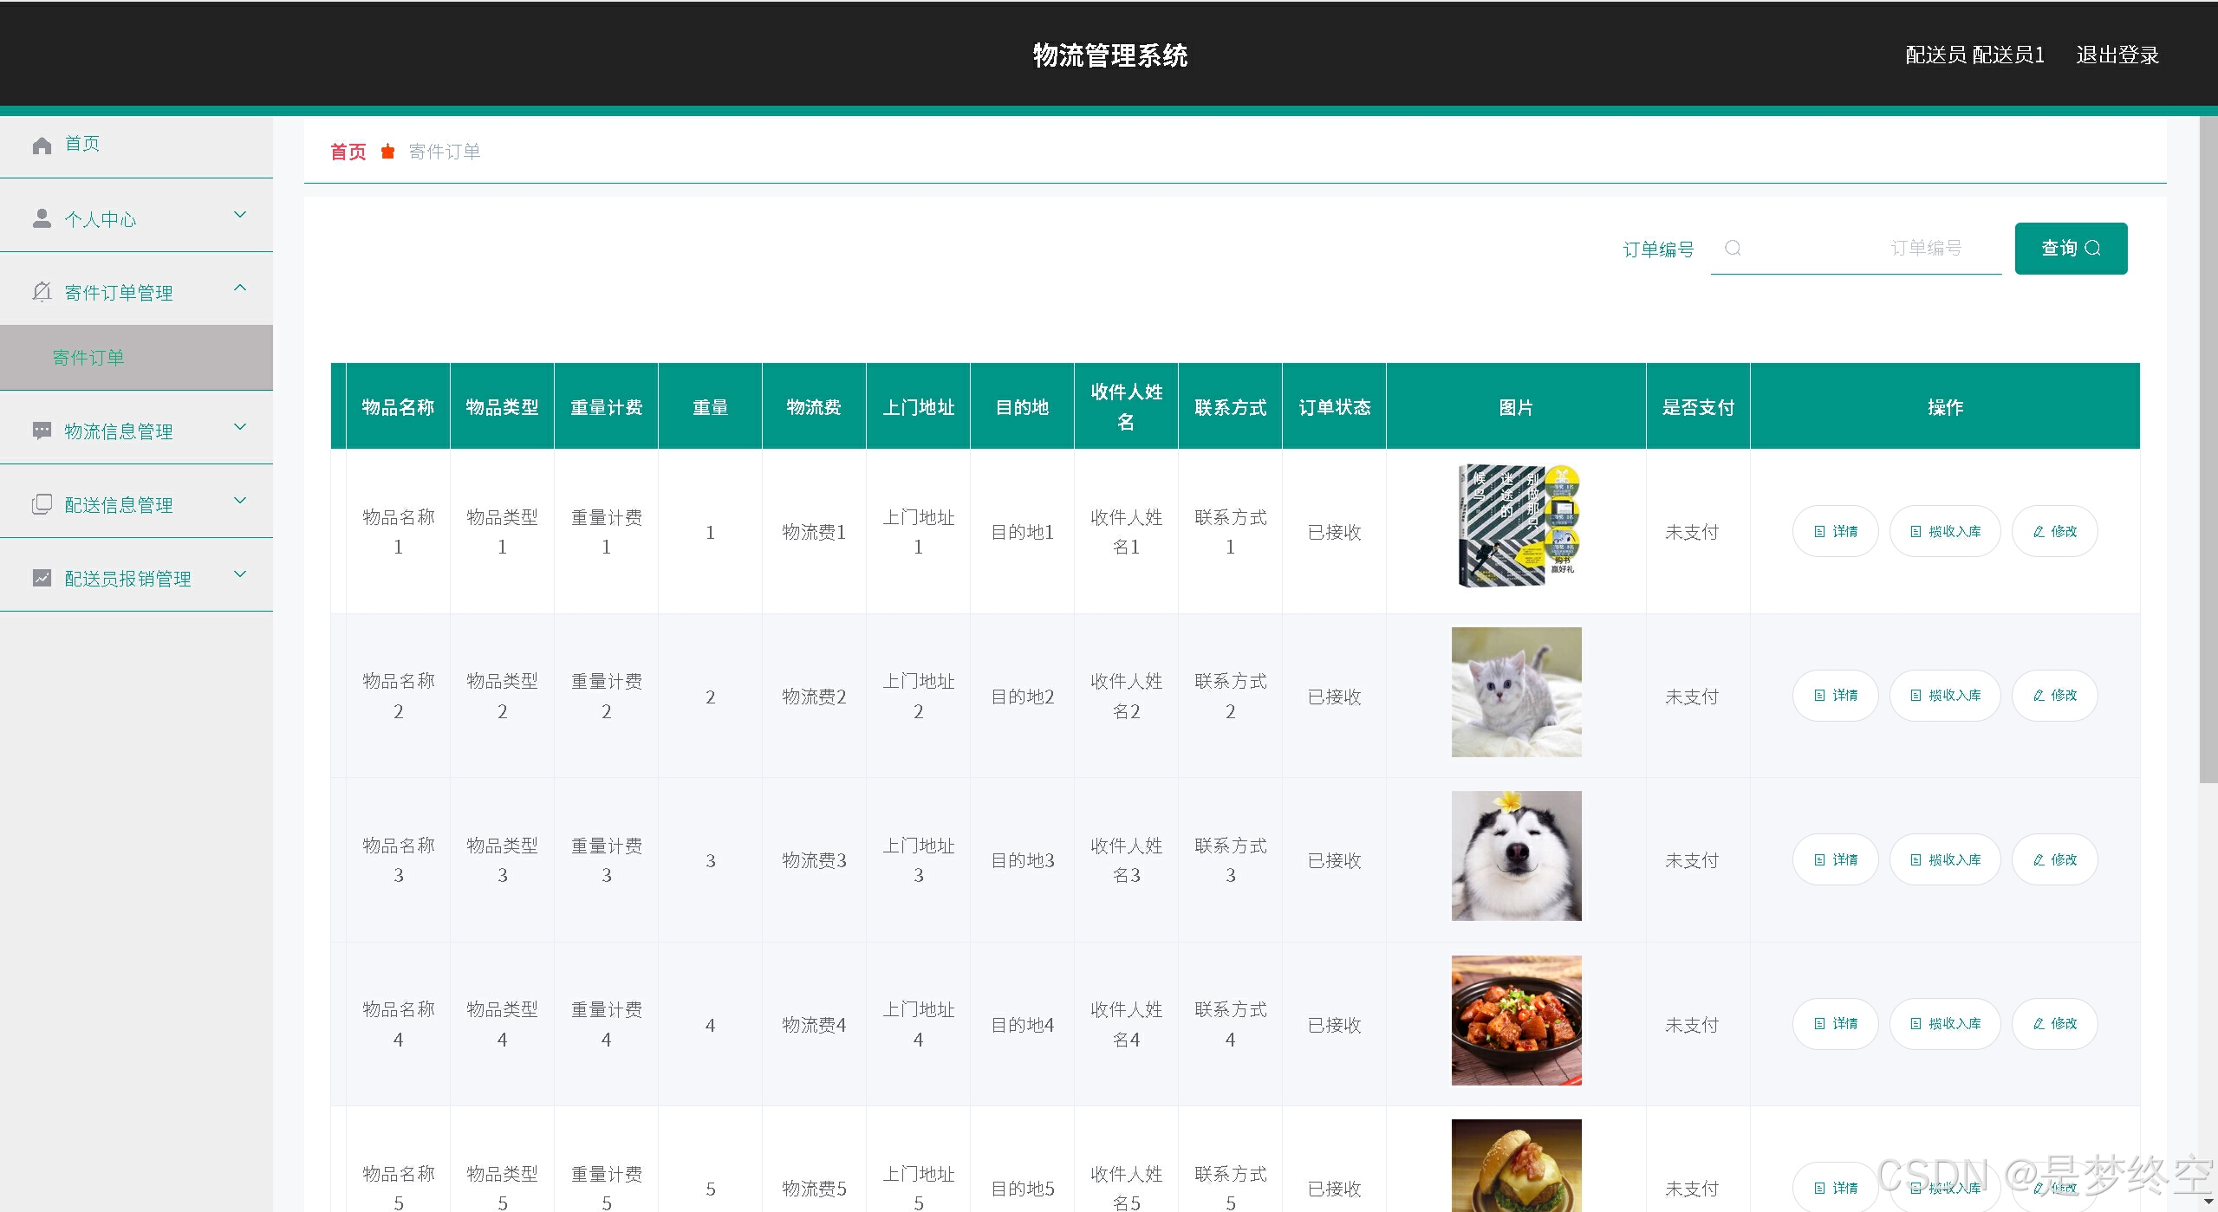Screen dimensions: 2218x1212
Task: Go to 首页 via the breadcrumb link
Action: [348, 152]
